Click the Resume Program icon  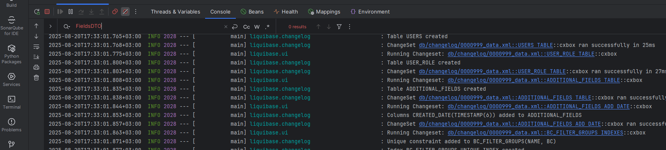tap(60, 12)
